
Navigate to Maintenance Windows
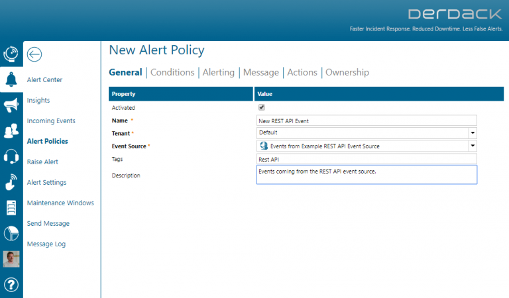(x=60, y=203)
